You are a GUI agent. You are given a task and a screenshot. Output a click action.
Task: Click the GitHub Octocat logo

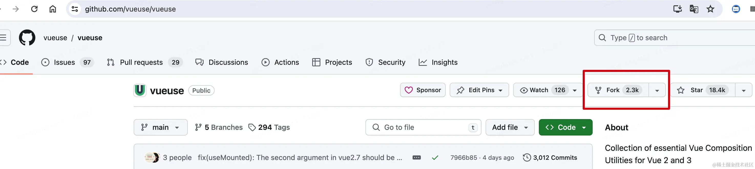pyautogui.click(x=27, y=37)
